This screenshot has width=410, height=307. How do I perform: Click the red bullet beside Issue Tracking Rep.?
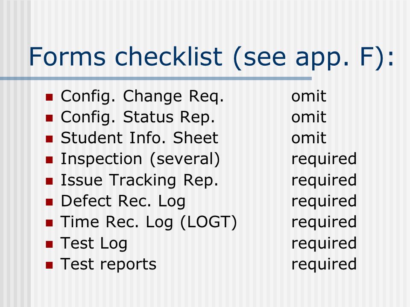pos(49,181)
